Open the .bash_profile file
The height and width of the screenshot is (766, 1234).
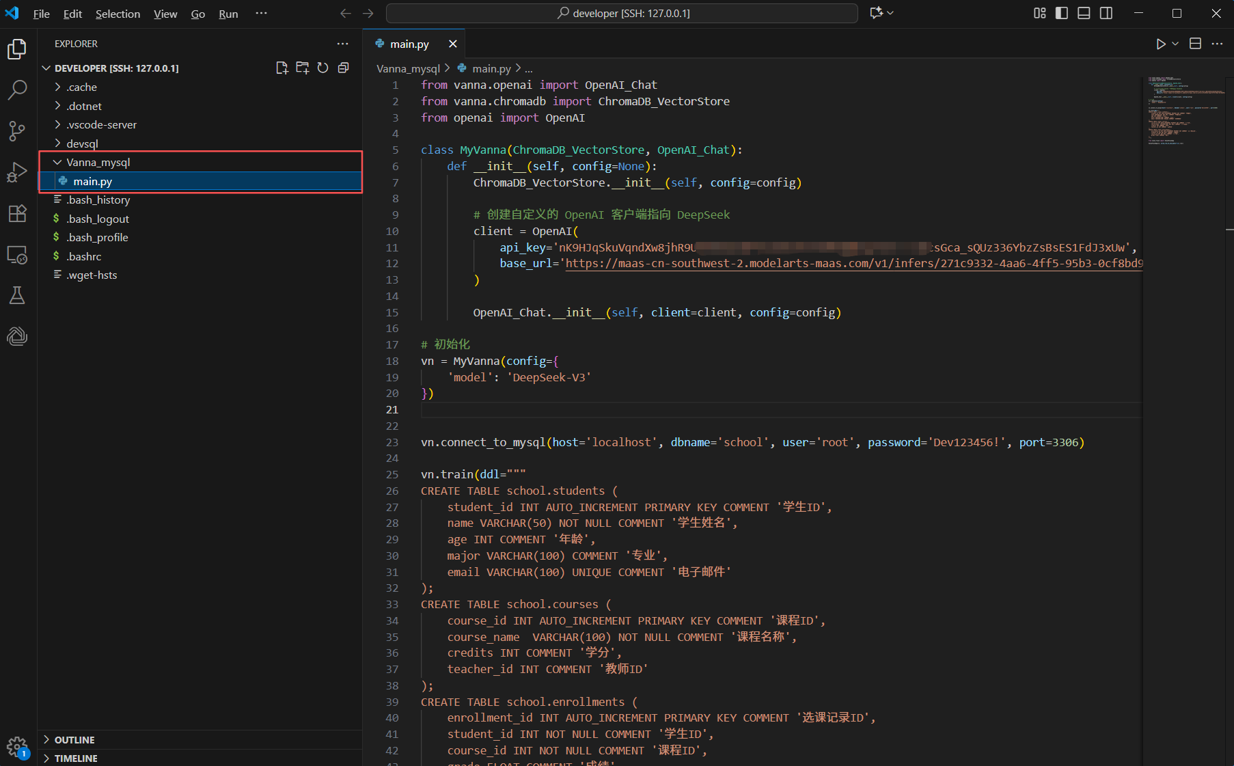point(200,237)
